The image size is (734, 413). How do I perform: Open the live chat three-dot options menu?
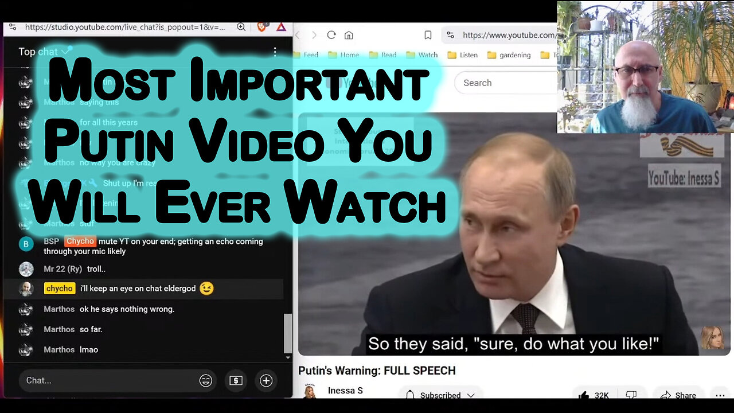tap(275, 52)
